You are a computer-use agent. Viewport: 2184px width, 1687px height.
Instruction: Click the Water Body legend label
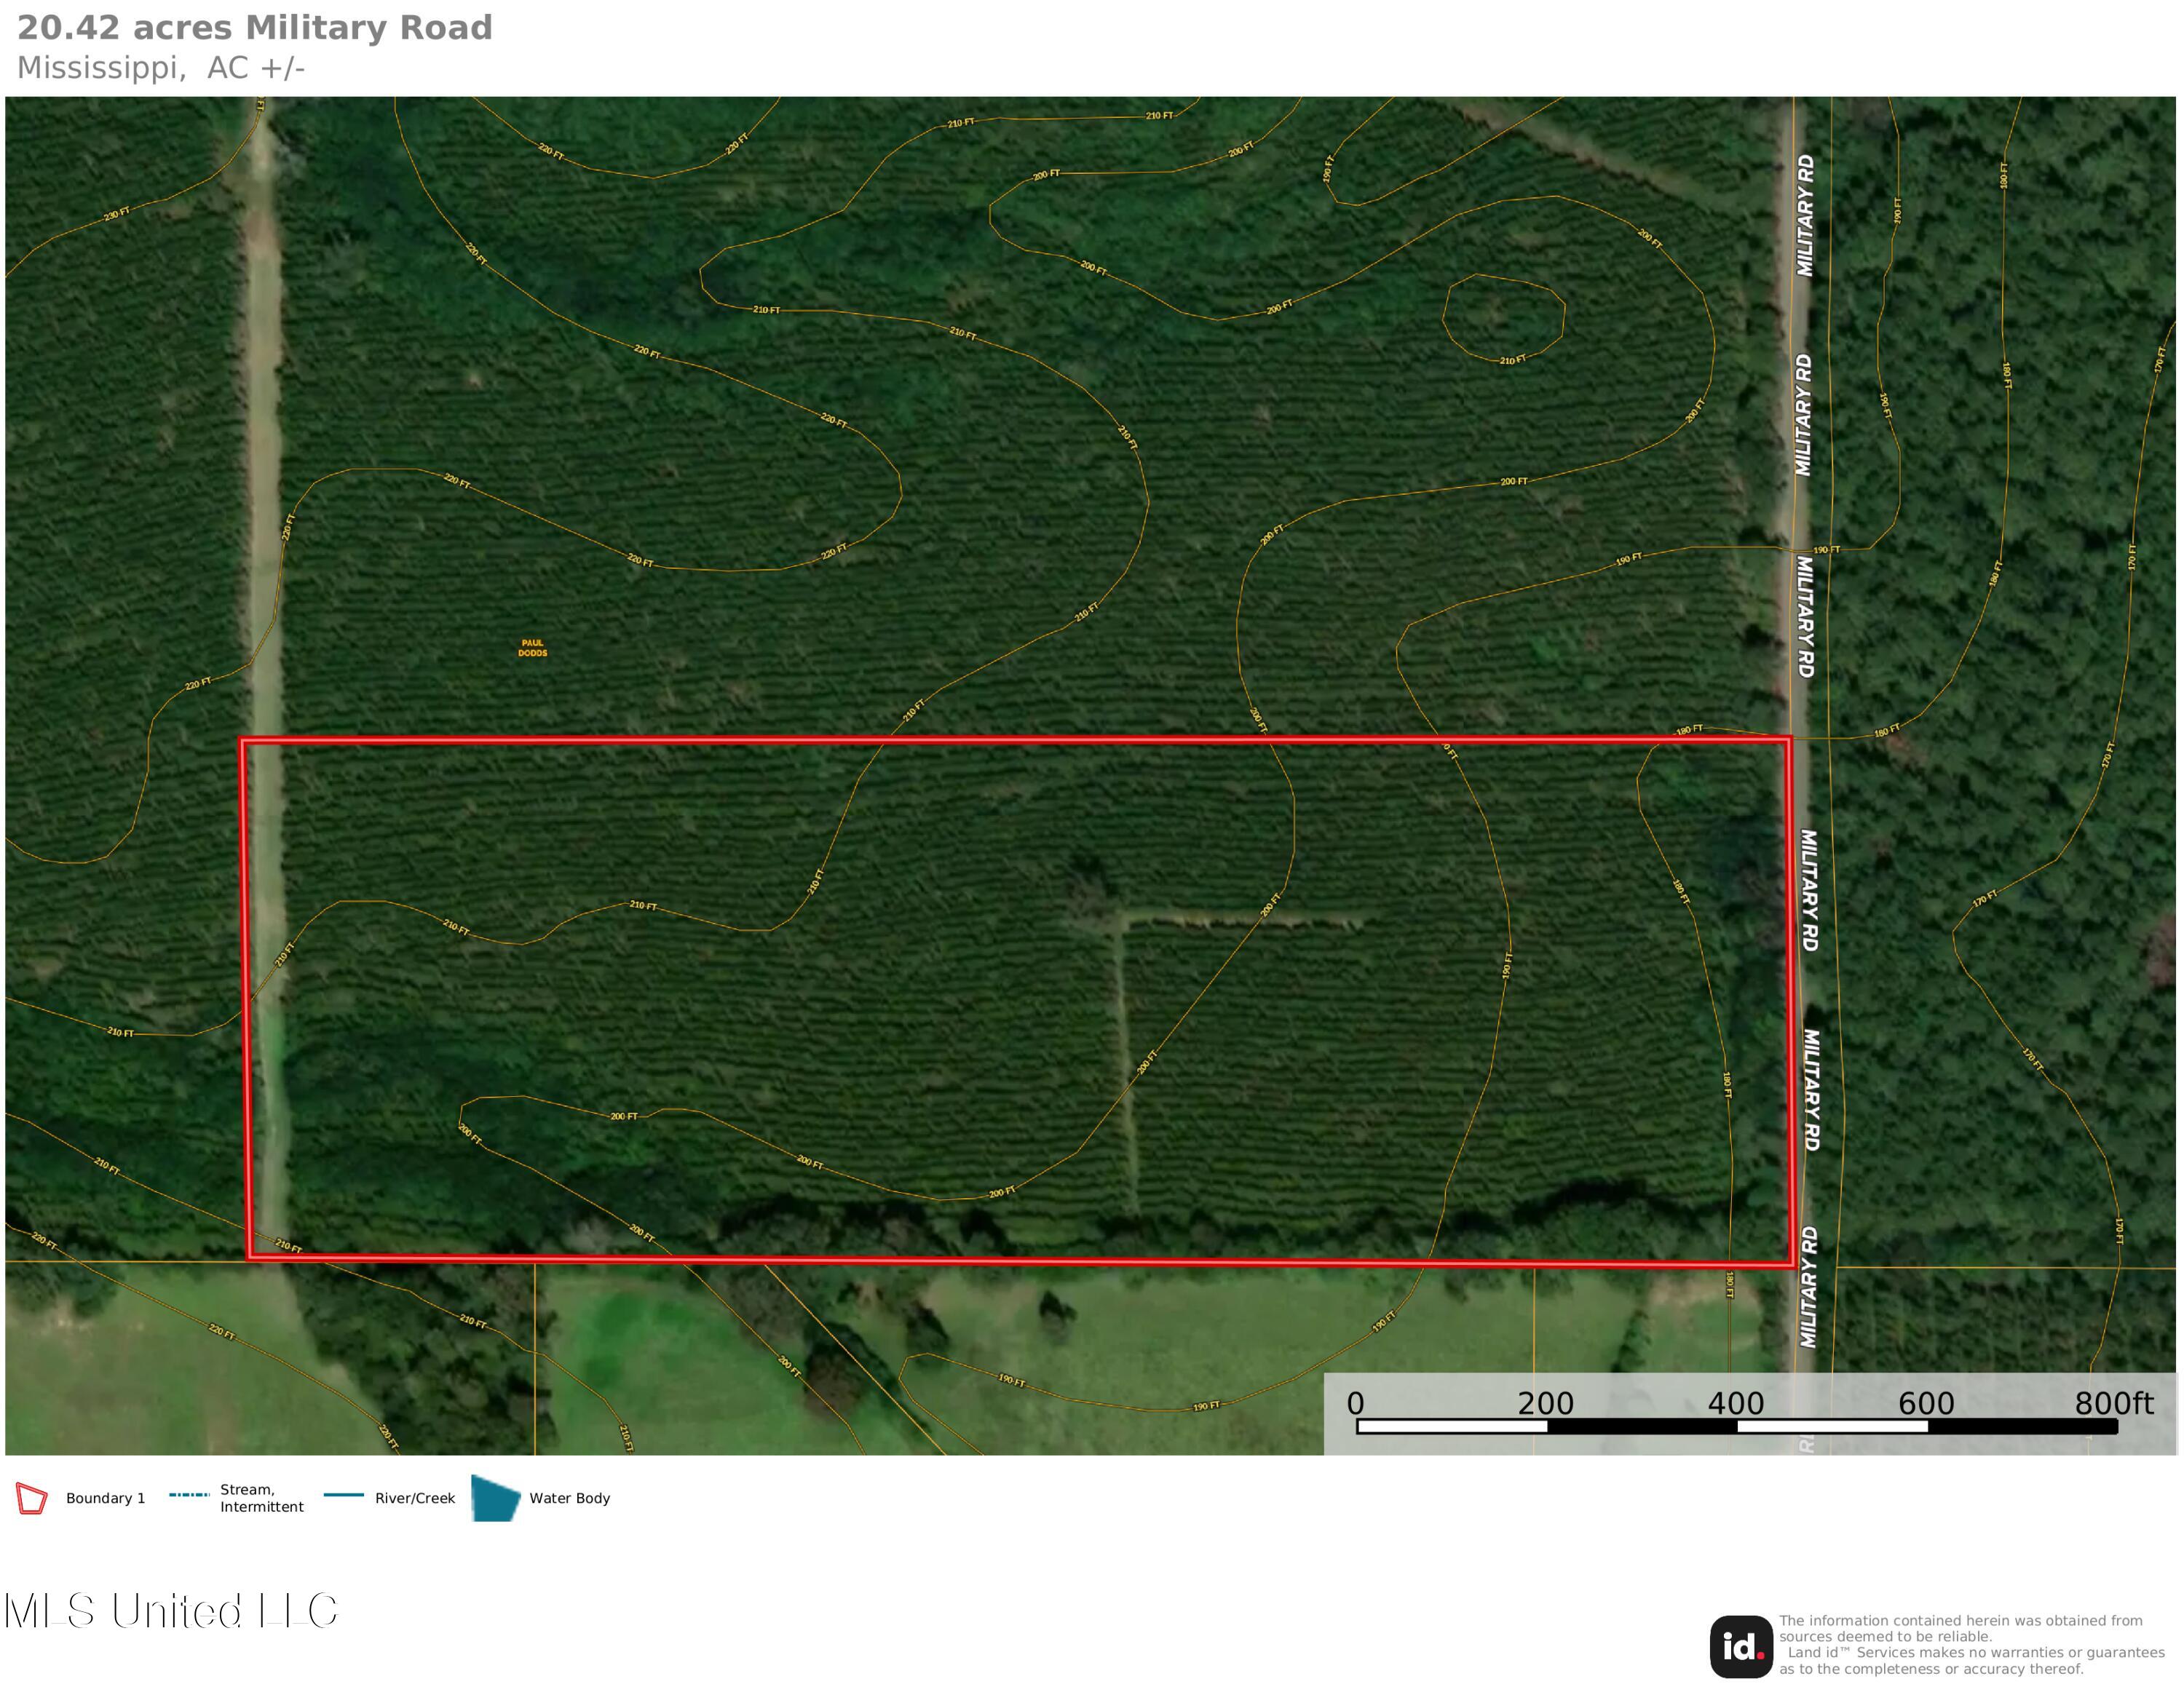569,1498
